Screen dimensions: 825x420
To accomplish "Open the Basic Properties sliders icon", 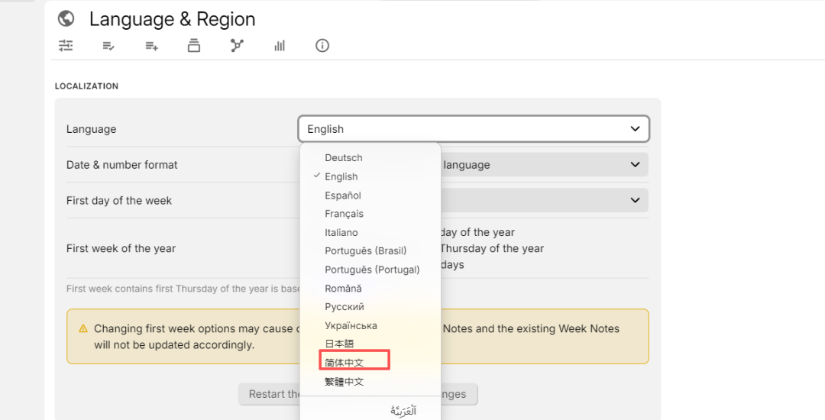I will 66,46.
